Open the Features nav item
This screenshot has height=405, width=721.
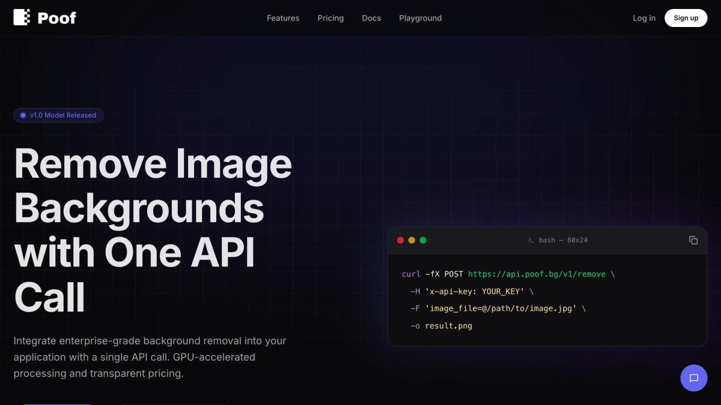[283, 18]
